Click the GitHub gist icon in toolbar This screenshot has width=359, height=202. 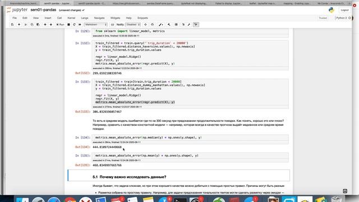152,25
